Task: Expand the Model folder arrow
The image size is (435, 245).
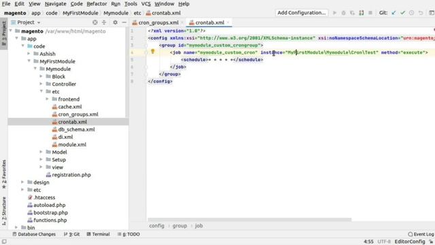Action: (41, 152)
